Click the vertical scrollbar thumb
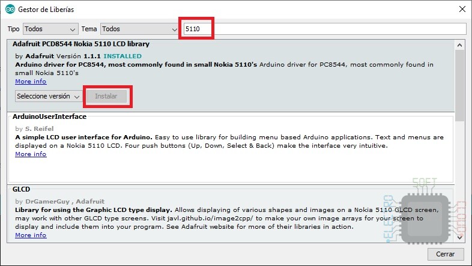The height and width of the screenshot is (266, 472). pyautogui.click(x=459, y=85)
